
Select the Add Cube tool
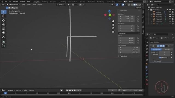tap(4, 46)
